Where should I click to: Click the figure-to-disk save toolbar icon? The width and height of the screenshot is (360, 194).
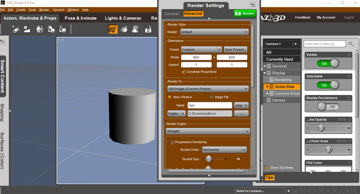(62, 29)
